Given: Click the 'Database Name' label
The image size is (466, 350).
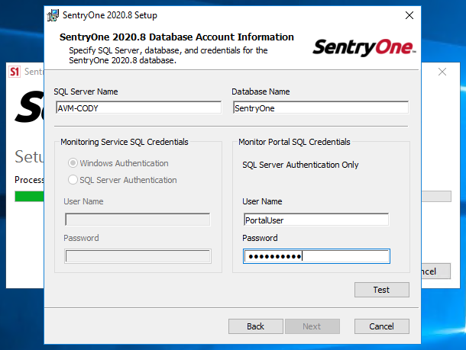Looking at the screenshot, I should coord(261,92).
